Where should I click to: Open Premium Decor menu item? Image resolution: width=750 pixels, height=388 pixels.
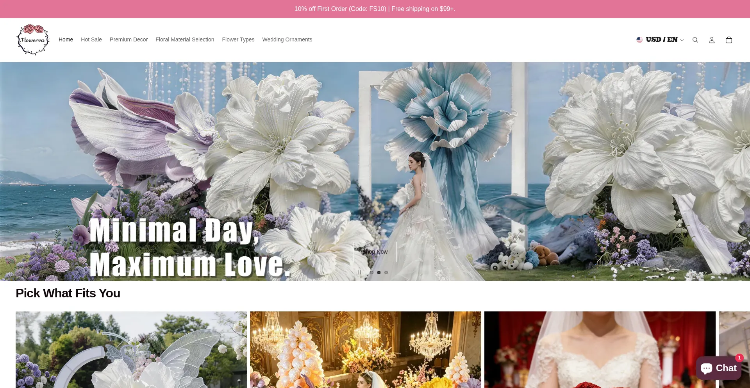[129, 39]
